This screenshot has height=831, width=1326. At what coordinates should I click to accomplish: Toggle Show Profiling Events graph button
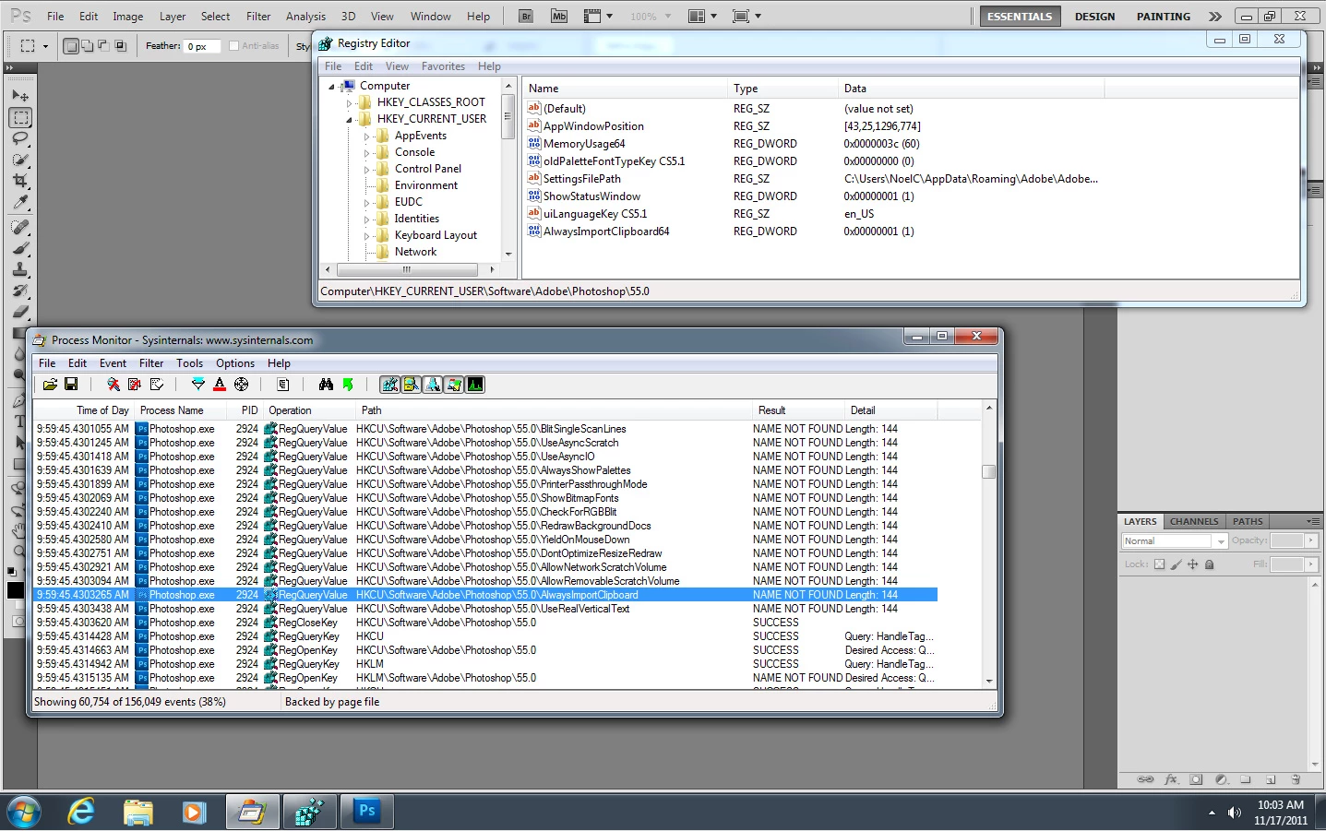475,385
